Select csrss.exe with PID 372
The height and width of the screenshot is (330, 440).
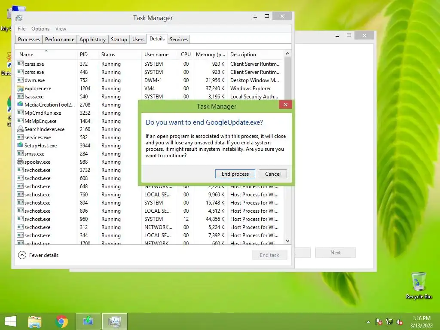(x=150, y=64)
